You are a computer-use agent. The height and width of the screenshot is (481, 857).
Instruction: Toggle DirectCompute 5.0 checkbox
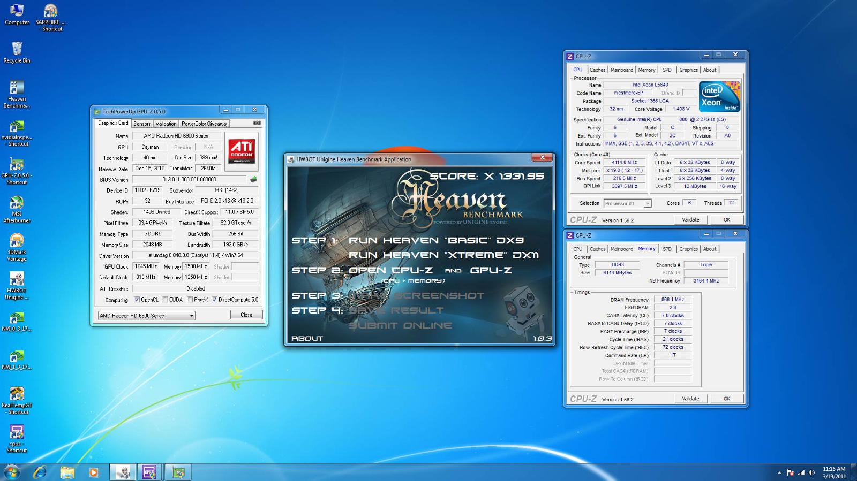(x=214, y=300)
